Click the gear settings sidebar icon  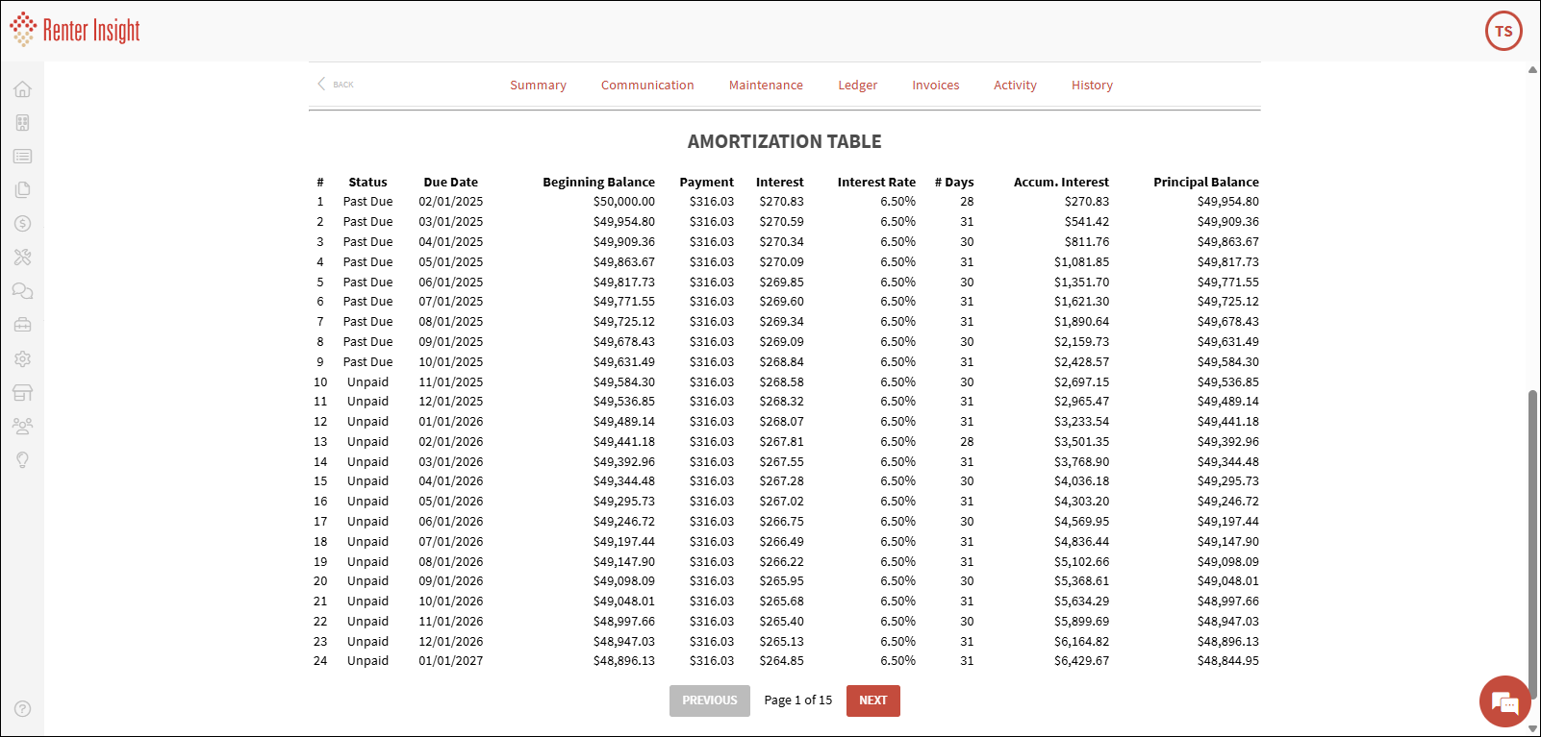[23, 358]
